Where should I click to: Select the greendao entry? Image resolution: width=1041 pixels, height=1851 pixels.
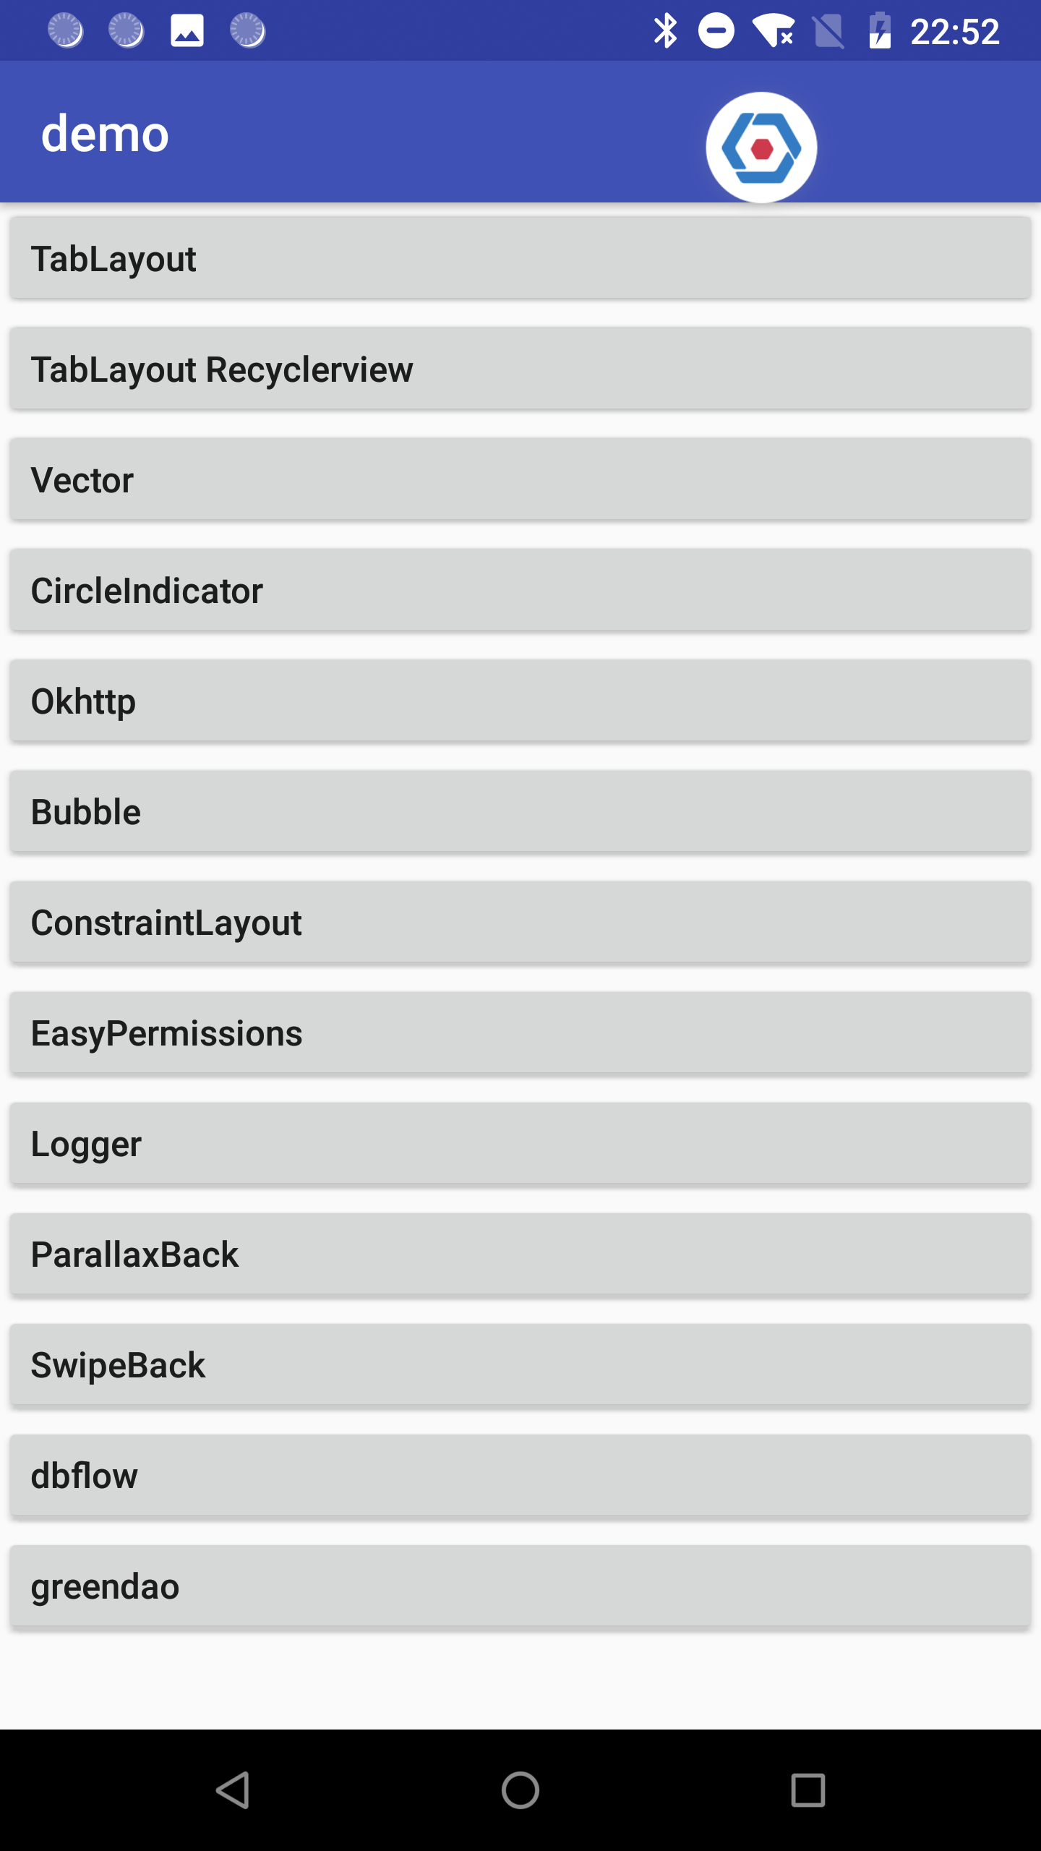coord(519,1586)
